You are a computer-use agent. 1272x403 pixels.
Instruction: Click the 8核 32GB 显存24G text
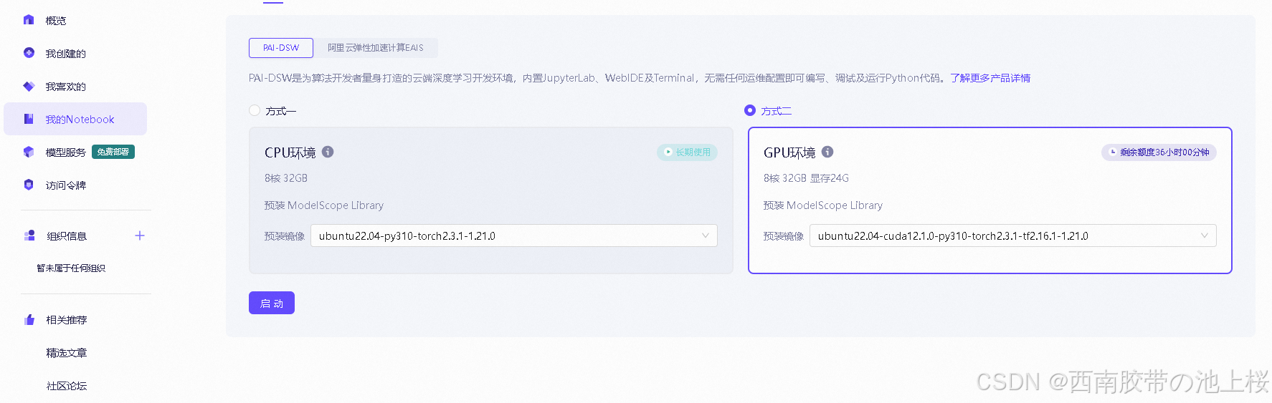(x=806, y=178)
